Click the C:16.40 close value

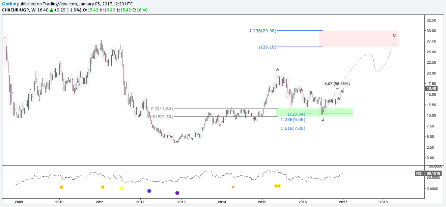click(x=140, y=10)
